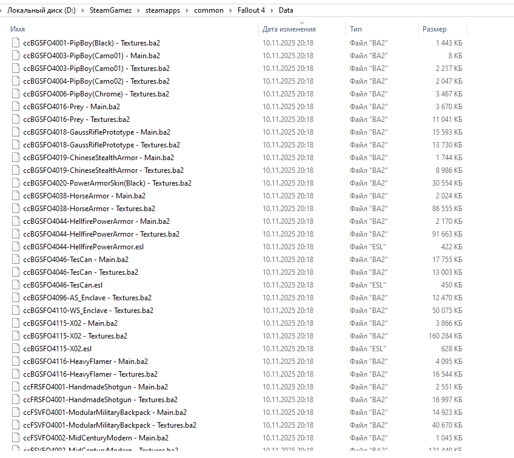The width and height of the screenshot is (514, 458).
Task: Click the 91 663 КБ size value
Action: pos(447,234)
